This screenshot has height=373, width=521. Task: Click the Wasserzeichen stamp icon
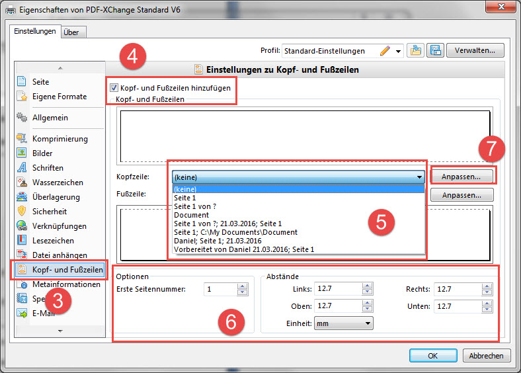[x=22, y=182]
